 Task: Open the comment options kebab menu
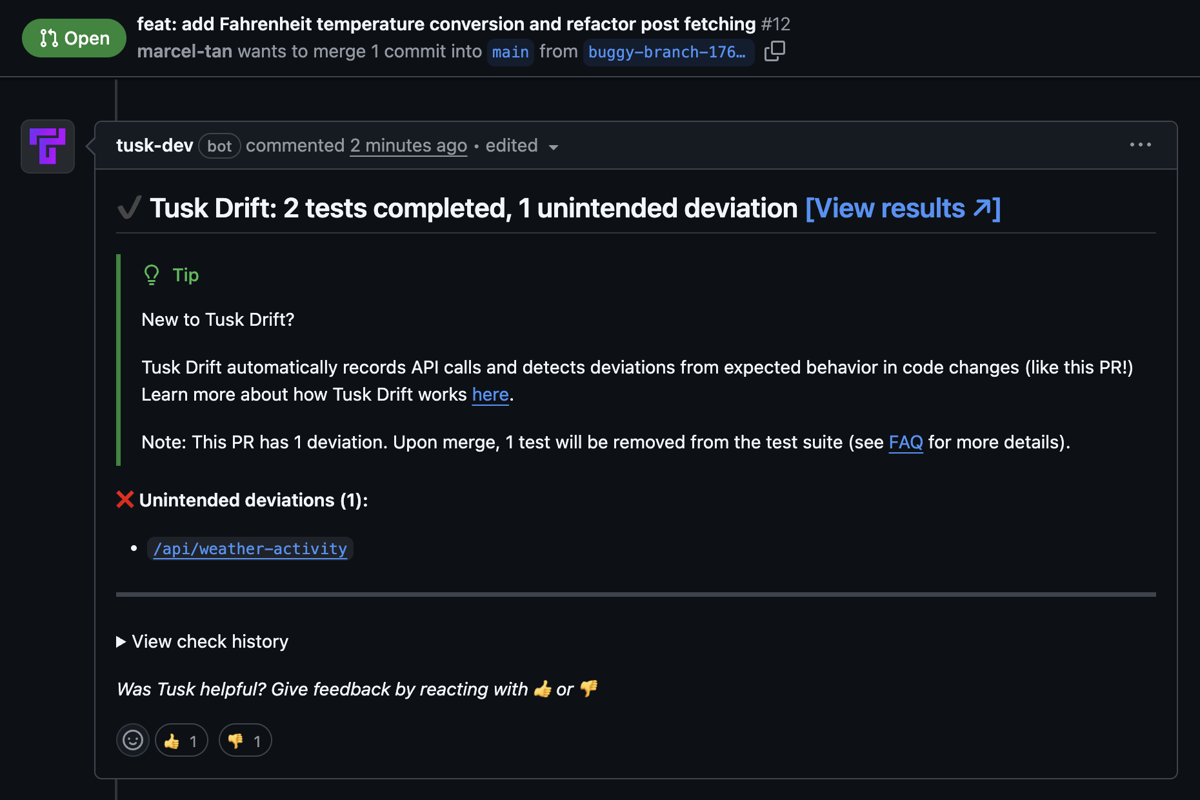click(x=1141, y=145)
